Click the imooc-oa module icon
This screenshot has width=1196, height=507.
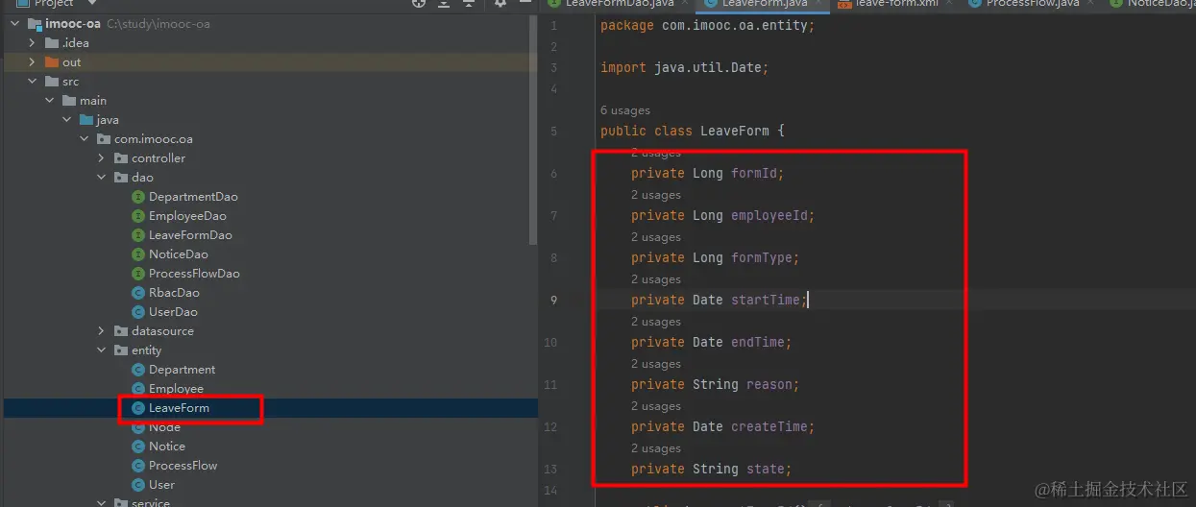[34, 24]
